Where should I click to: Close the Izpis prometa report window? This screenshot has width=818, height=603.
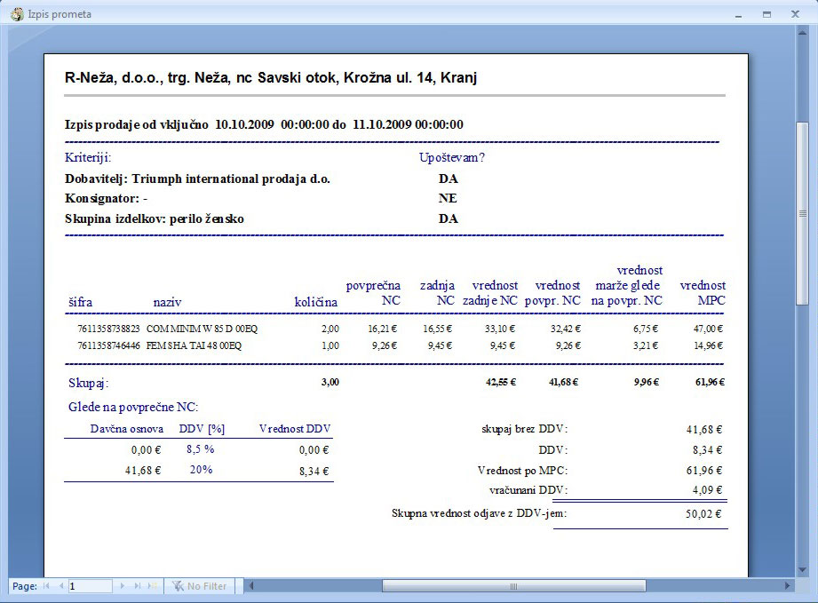pyautogui.click(x=794, y=15)
